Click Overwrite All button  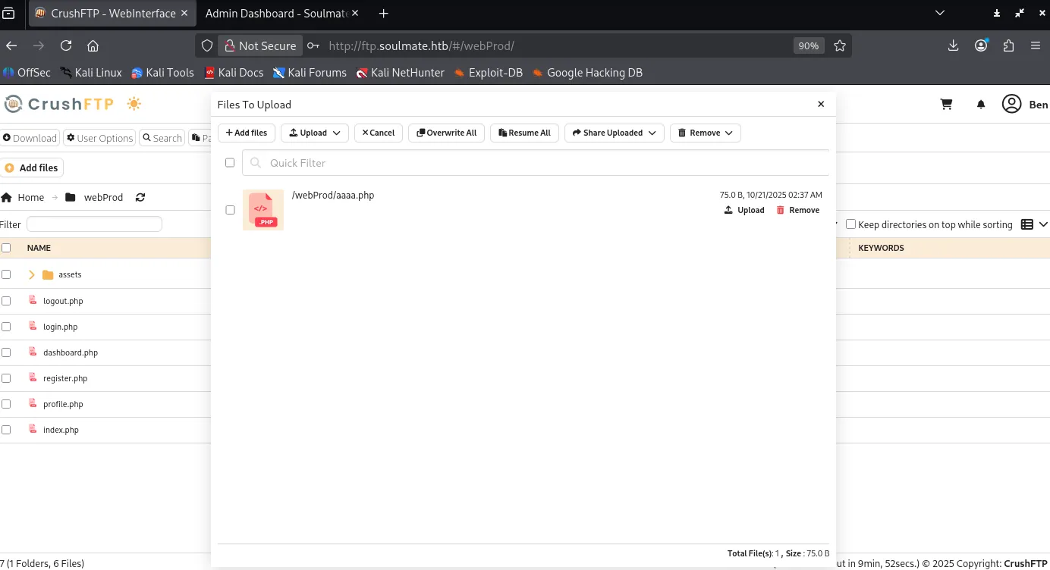[x=447, y=133]
